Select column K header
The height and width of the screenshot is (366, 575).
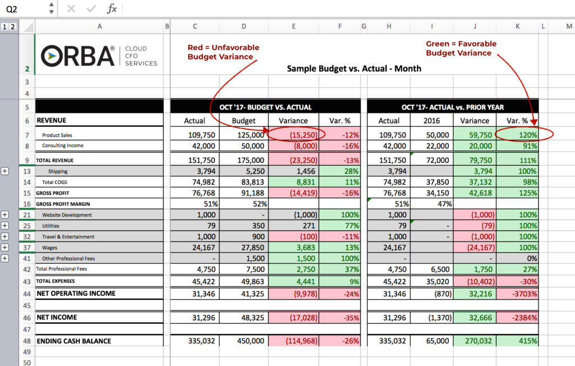click(517, 26)
